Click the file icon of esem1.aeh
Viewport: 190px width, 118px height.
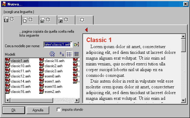click(x=41, y=81)
